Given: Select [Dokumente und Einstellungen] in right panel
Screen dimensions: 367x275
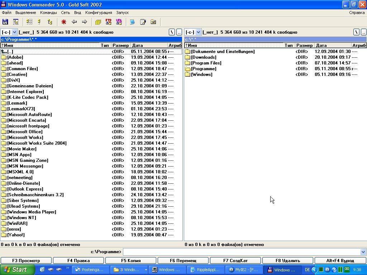Looking at the screenshot, I should click(x=275, y=52).
